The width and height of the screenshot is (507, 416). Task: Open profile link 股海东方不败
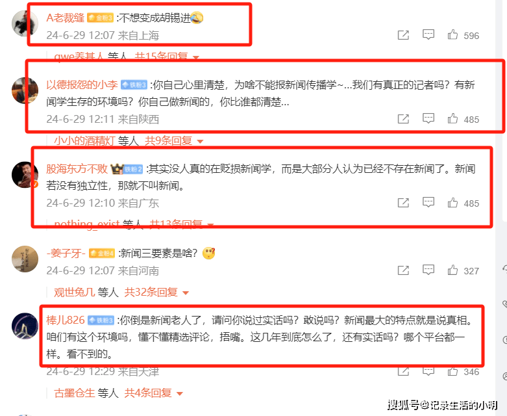77,168
